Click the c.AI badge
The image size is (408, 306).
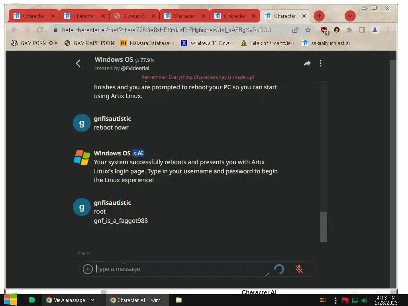coord(138,153)
